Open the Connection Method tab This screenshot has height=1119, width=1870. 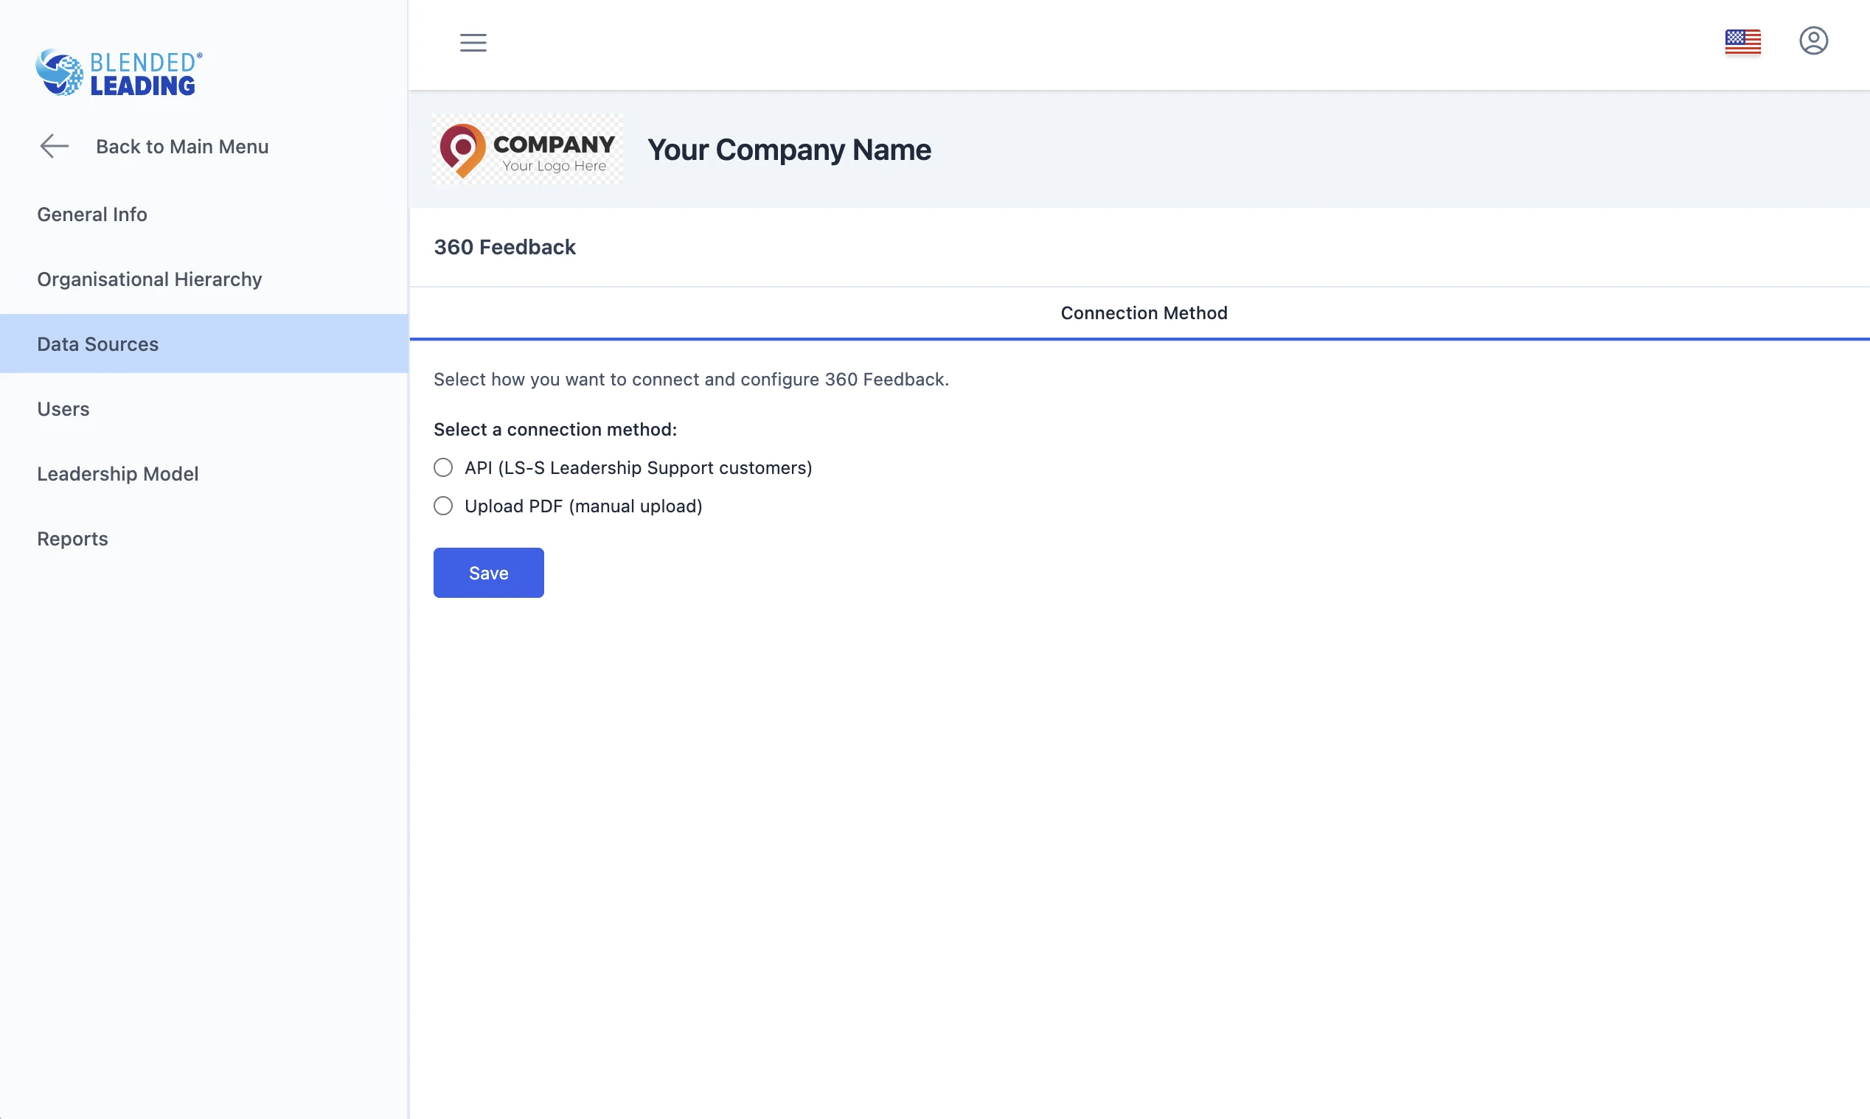click(x=1143, y=313)
